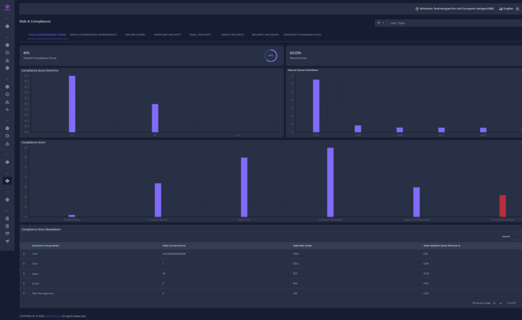Click the small Energy & Utilities bar

(x=72, y=216)
